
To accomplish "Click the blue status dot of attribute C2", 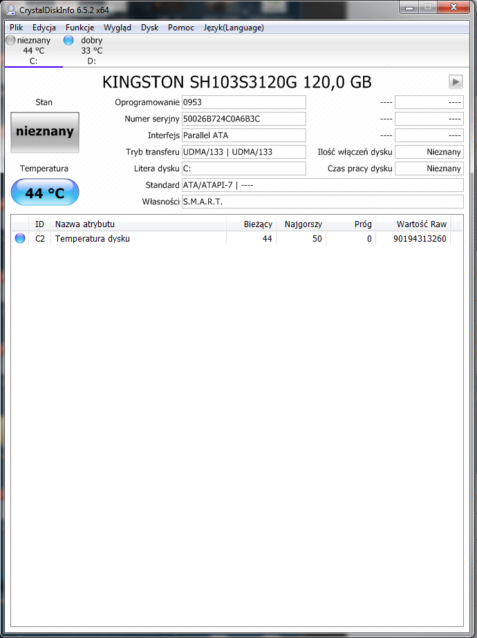I will click(x=20, y=238).
